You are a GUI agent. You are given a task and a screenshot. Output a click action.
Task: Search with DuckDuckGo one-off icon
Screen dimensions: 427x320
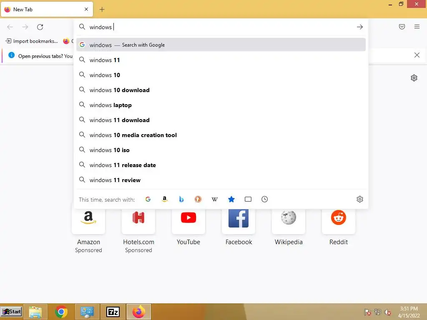click(x=198, y=199)
